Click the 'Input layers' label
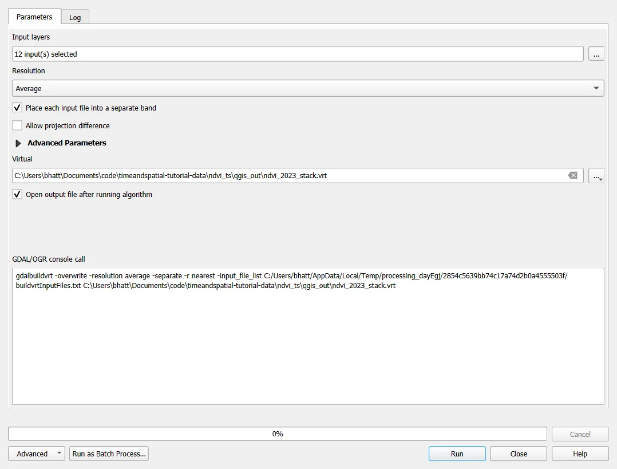This screenshot has width=617, height=469. click(x=31, y=37)
